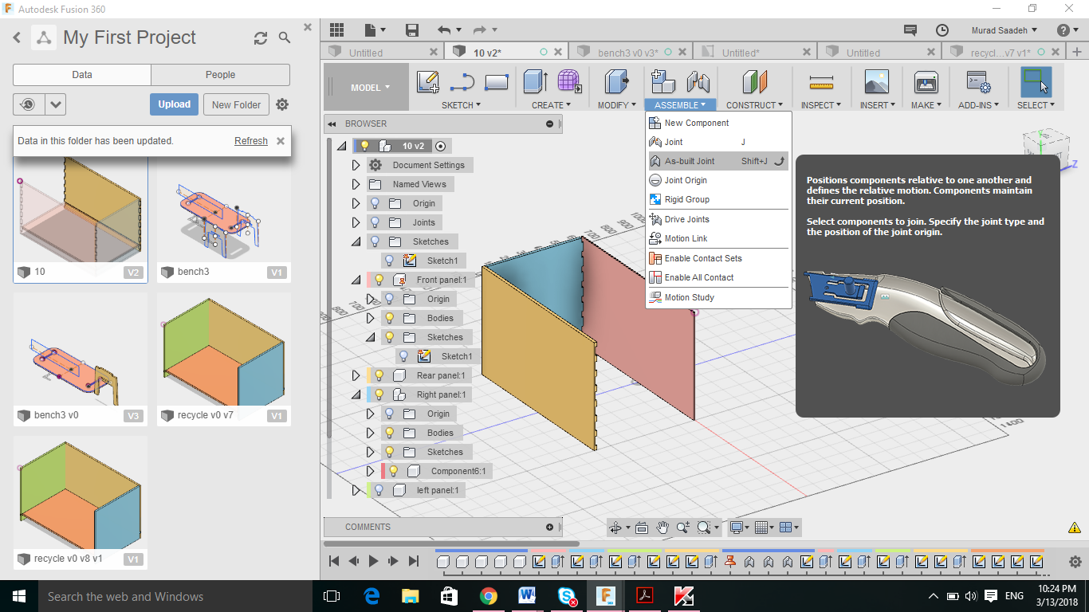Click the Save icon in toolbar
This screenshot has height=612, width=1089.
pos(412,30)
